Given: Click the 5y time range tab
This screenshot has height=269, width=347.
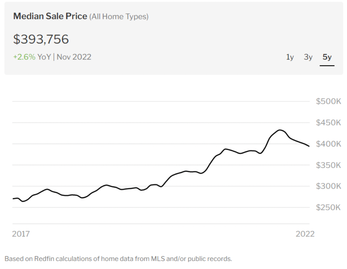Looking at the screenshot, I should pyautogui.click(x=327, y=57).
